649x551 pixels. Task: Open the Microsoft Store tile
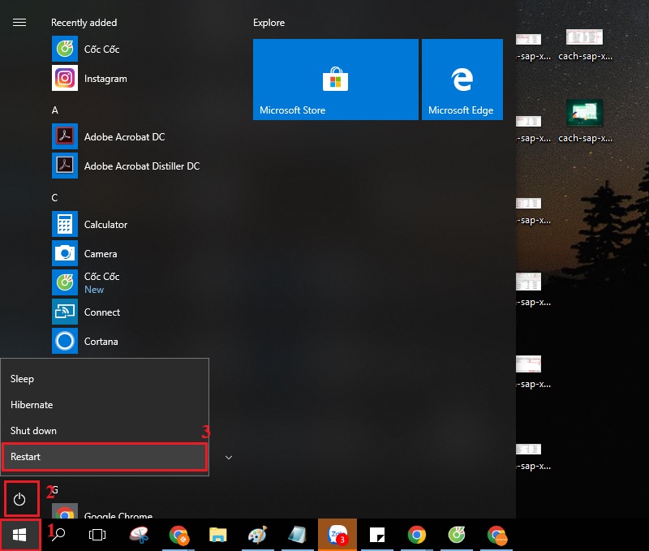(335, 80)
